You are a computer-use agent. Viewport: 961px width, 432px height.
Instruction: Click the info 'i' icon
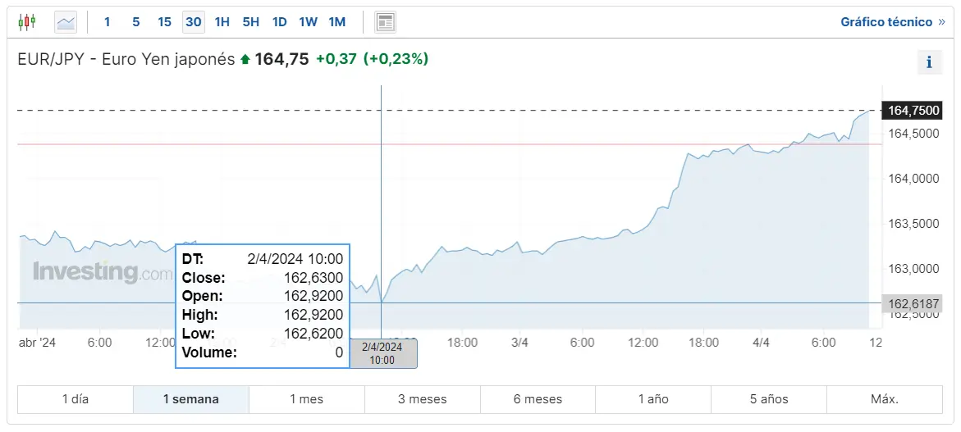(x=929, y=61)
